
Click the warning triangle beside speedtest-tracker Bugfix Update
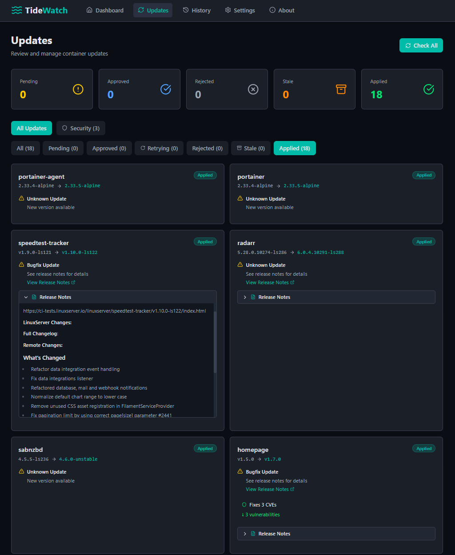pos(21,265)
